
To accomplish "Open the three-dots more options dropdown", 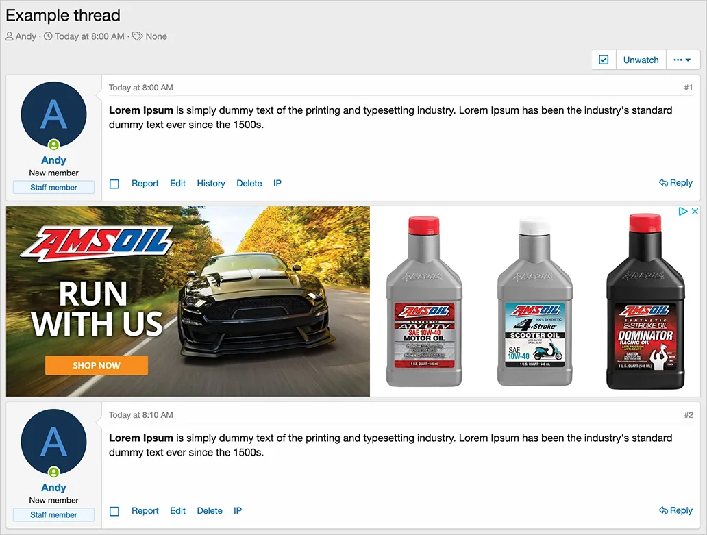I will pos(682,60).
